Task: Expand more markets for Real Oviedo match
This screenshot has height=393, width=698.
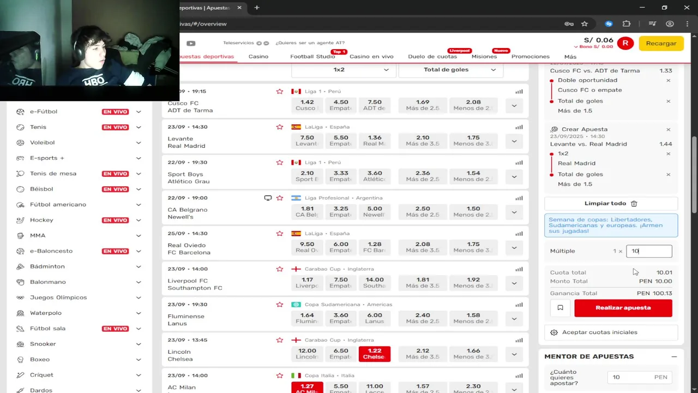Action: click(514, 247)
